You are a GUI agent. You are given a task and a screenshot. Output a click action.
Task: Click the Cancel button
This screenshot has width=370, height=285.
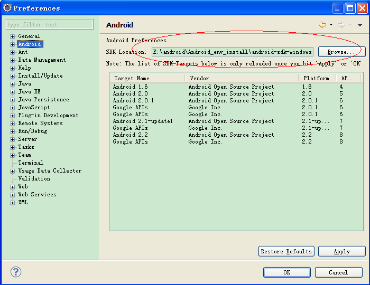(339, 272)
